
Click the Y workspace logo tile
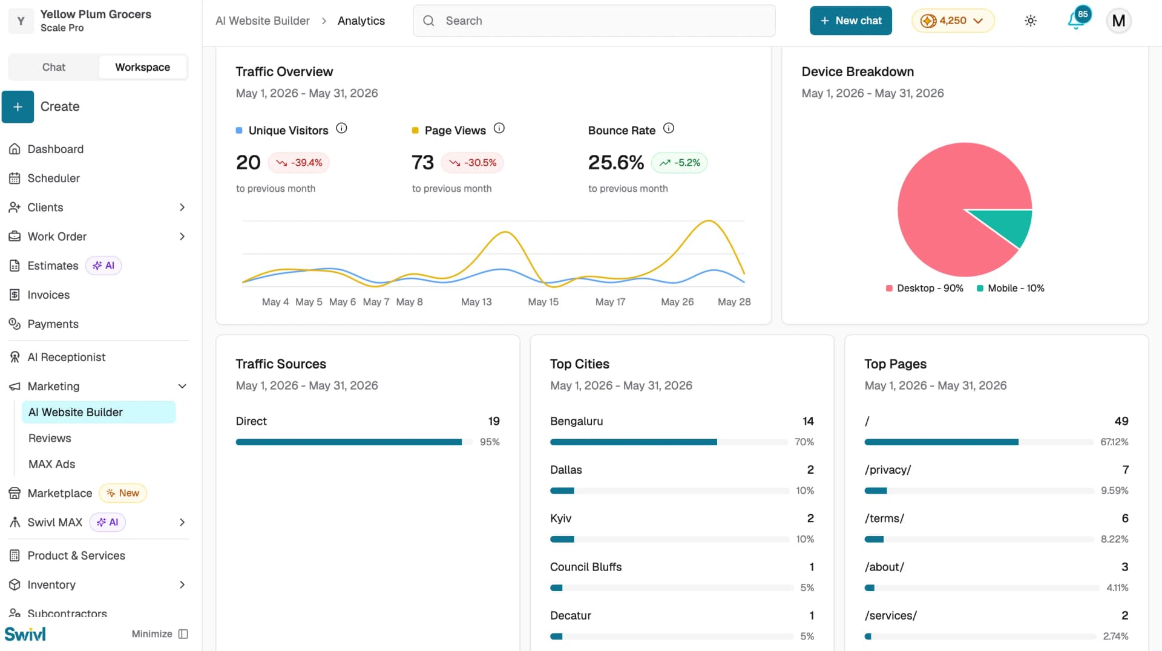[x=21, y=21]
